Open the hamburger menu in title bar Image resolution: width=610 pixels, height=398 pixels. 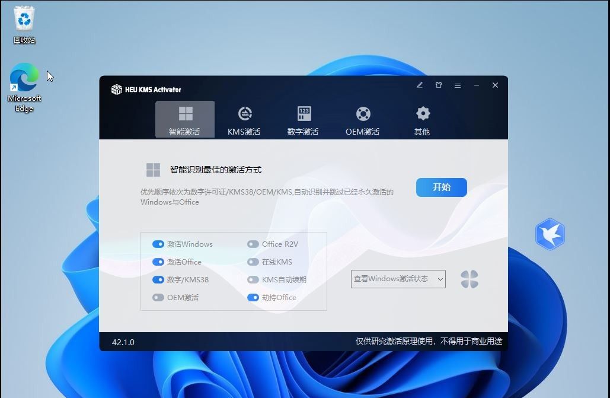click(x=458, y=85)
